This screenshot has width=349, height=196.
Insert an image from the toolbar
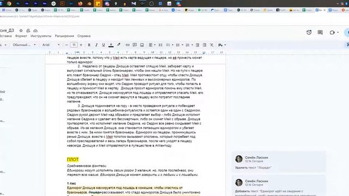[142, 45]
